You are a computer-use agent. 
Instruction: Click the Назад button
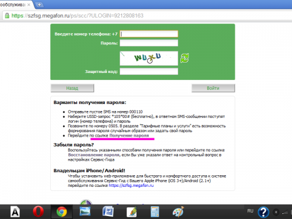[x=72, y=88]
